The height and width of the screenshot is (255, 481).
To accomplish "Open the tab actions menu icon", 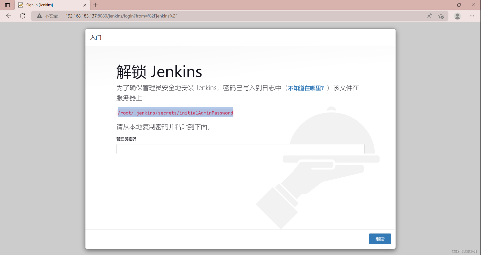I will coord(8,5).
